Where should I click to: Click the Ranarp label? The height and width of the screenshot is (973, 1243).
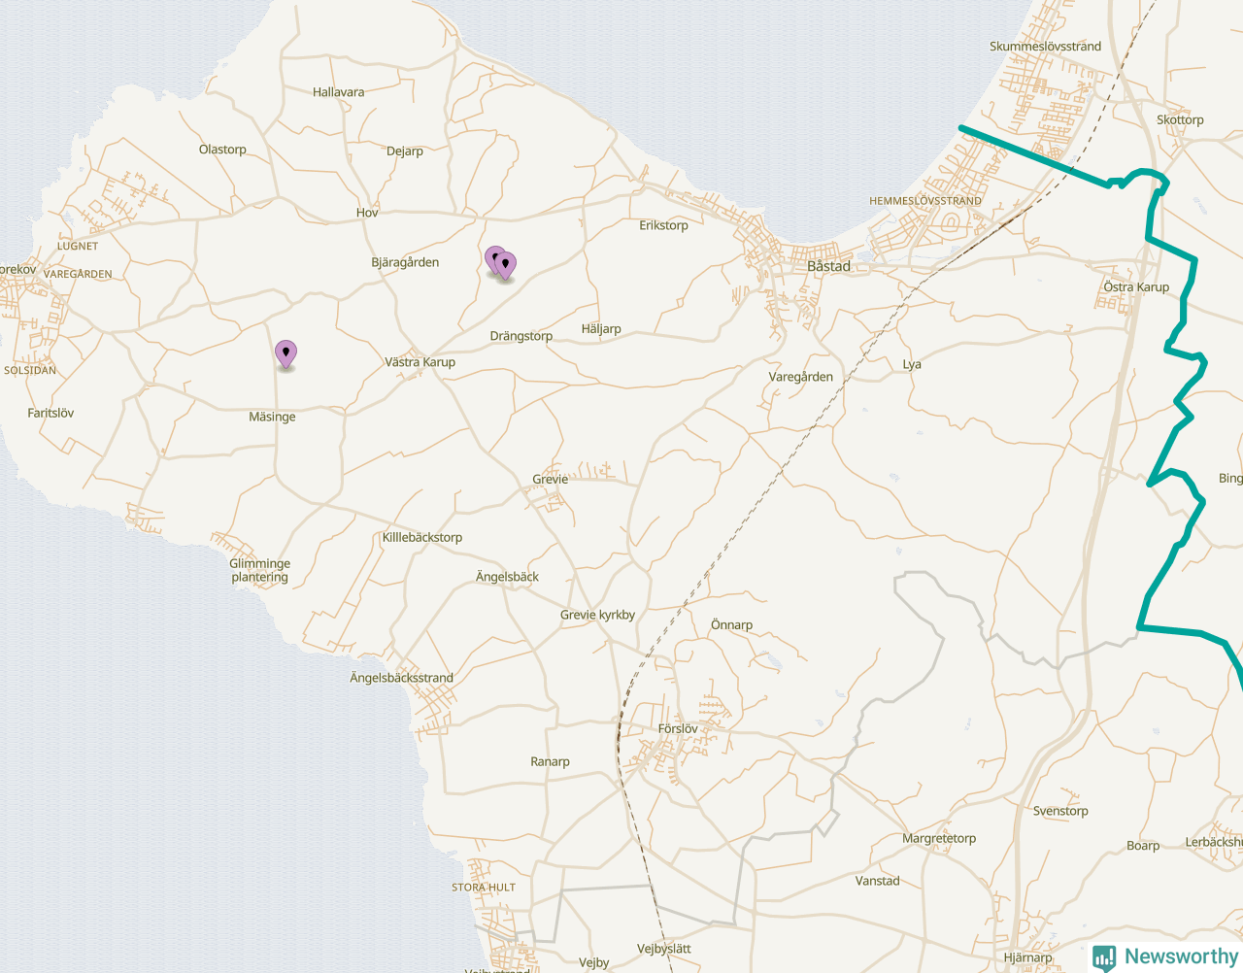pyautogui.click(x=550, y=762)
